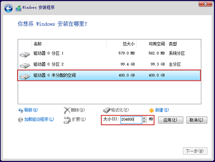Click the refresh arrows icon
Image resolution: width=215 pixels, height=162 pixels.
(x=21, y=110)
